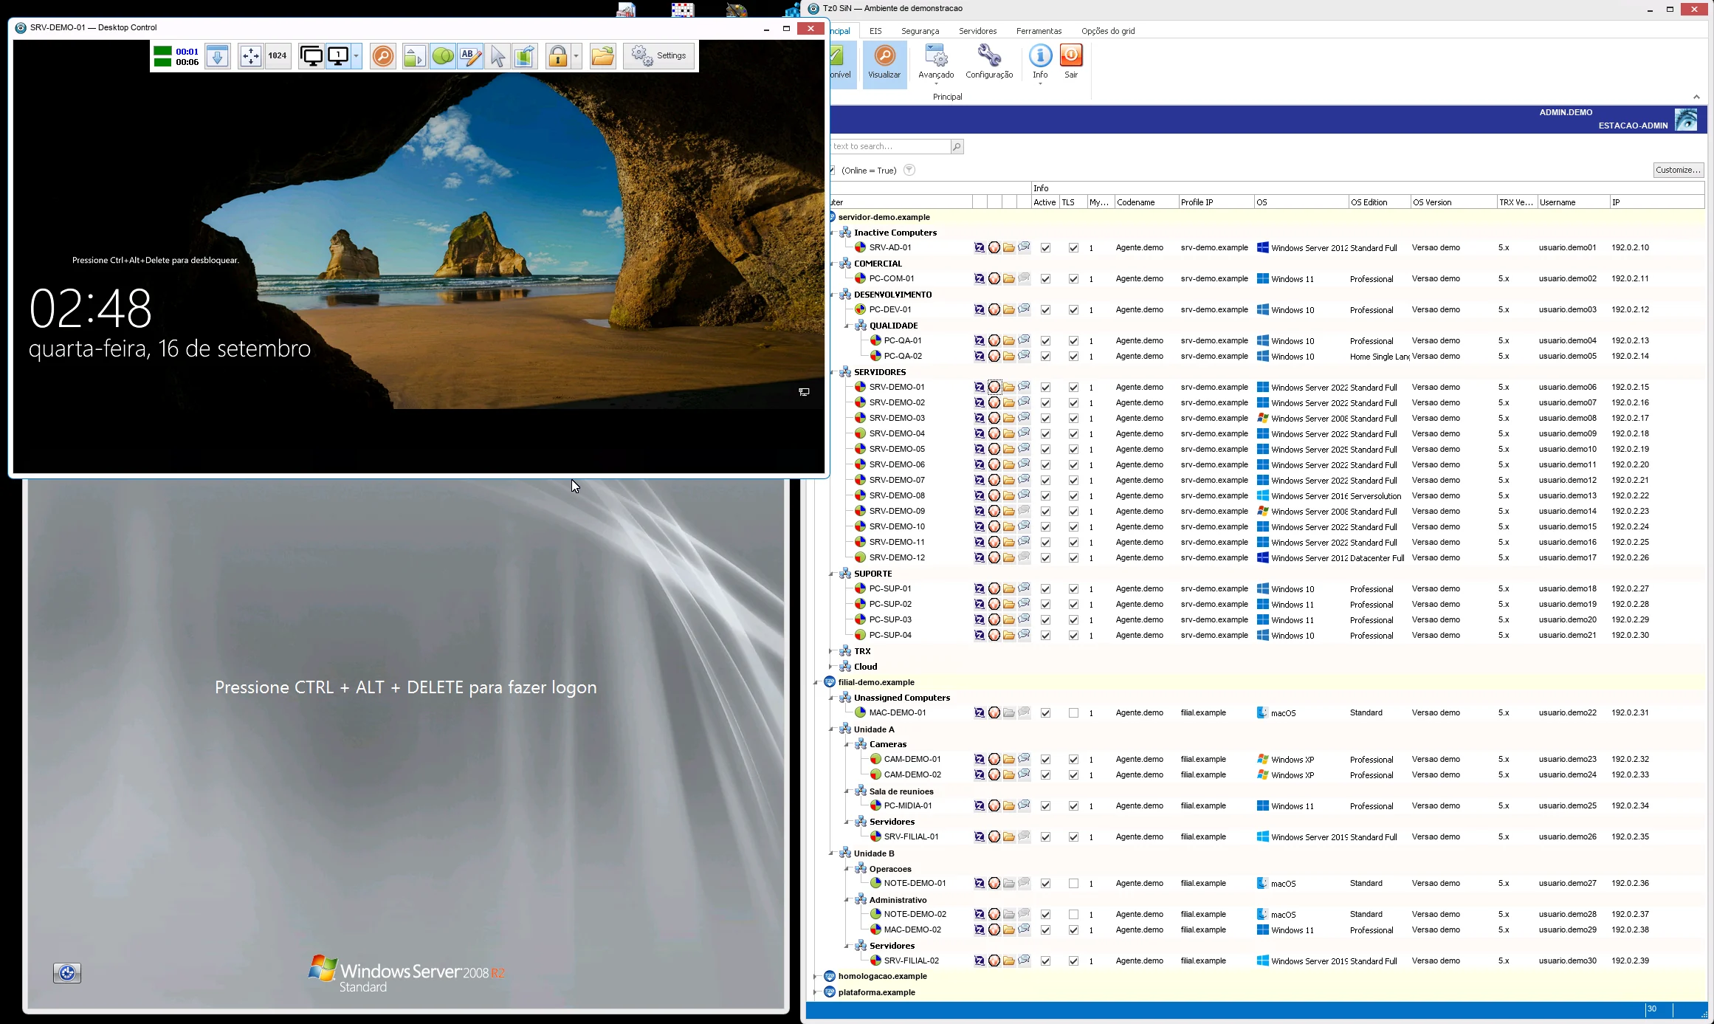Collapse the ribbon with the chevron
This screenshot has height=1024, width=1714.
click(1696, 97)
